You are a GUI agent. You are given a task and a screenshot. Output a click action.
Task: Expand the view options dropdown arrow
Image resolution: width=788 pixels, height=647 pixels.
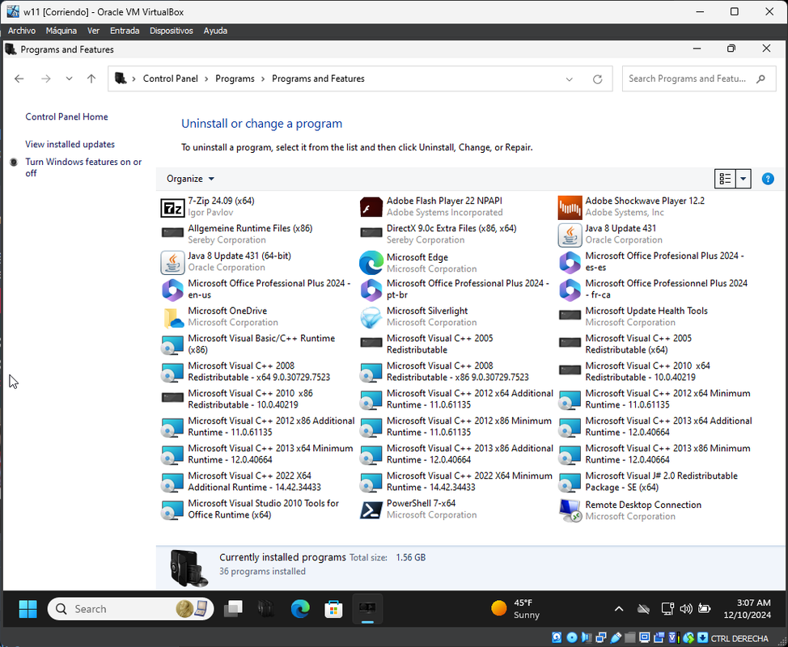tap(744, 179)
